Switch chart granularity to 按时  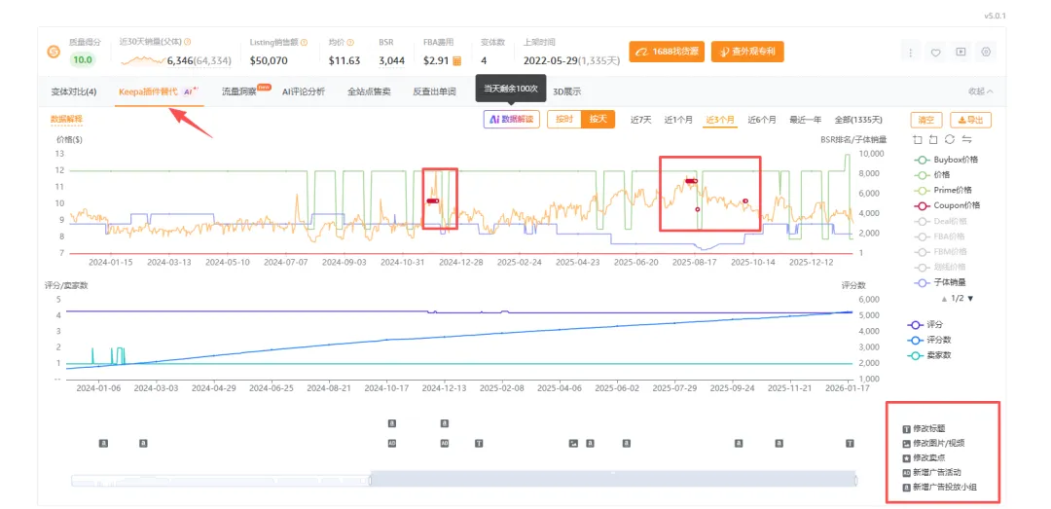(563, 120)
